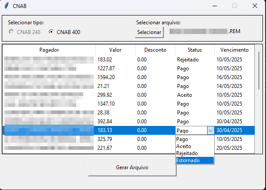
Task: Close the CNAB window
Action: coord(254,6)
